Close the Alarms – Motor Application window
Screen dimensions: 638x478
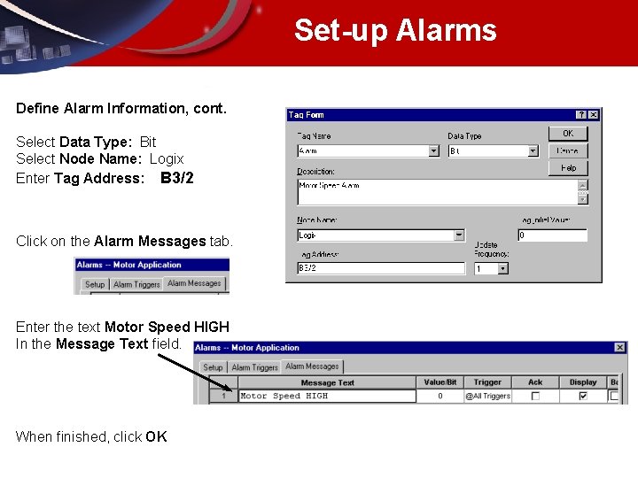[x=619, y=348]
